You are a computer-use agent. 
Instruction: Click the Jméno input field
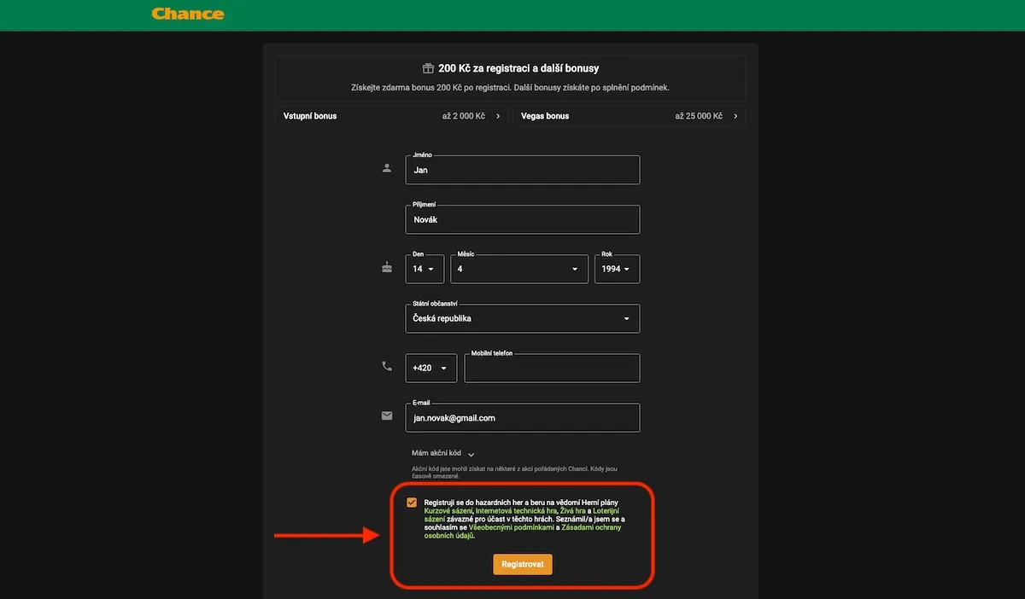[x=523, y=170]
